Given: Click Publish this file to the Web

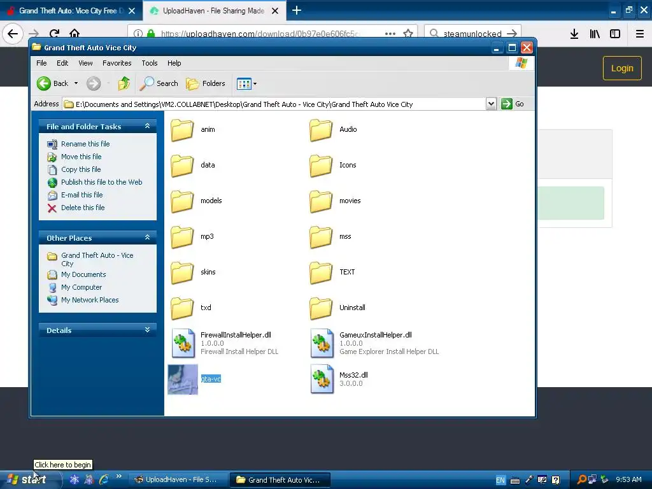Looking at the screenshot, I should 101,182.
